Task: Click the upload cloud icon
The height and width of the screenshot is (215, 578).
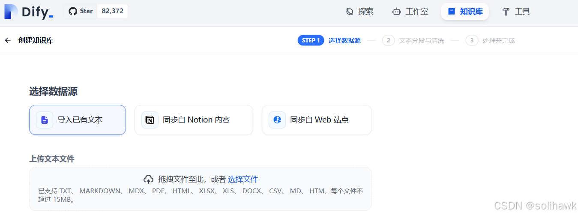Action: point(148,179)
